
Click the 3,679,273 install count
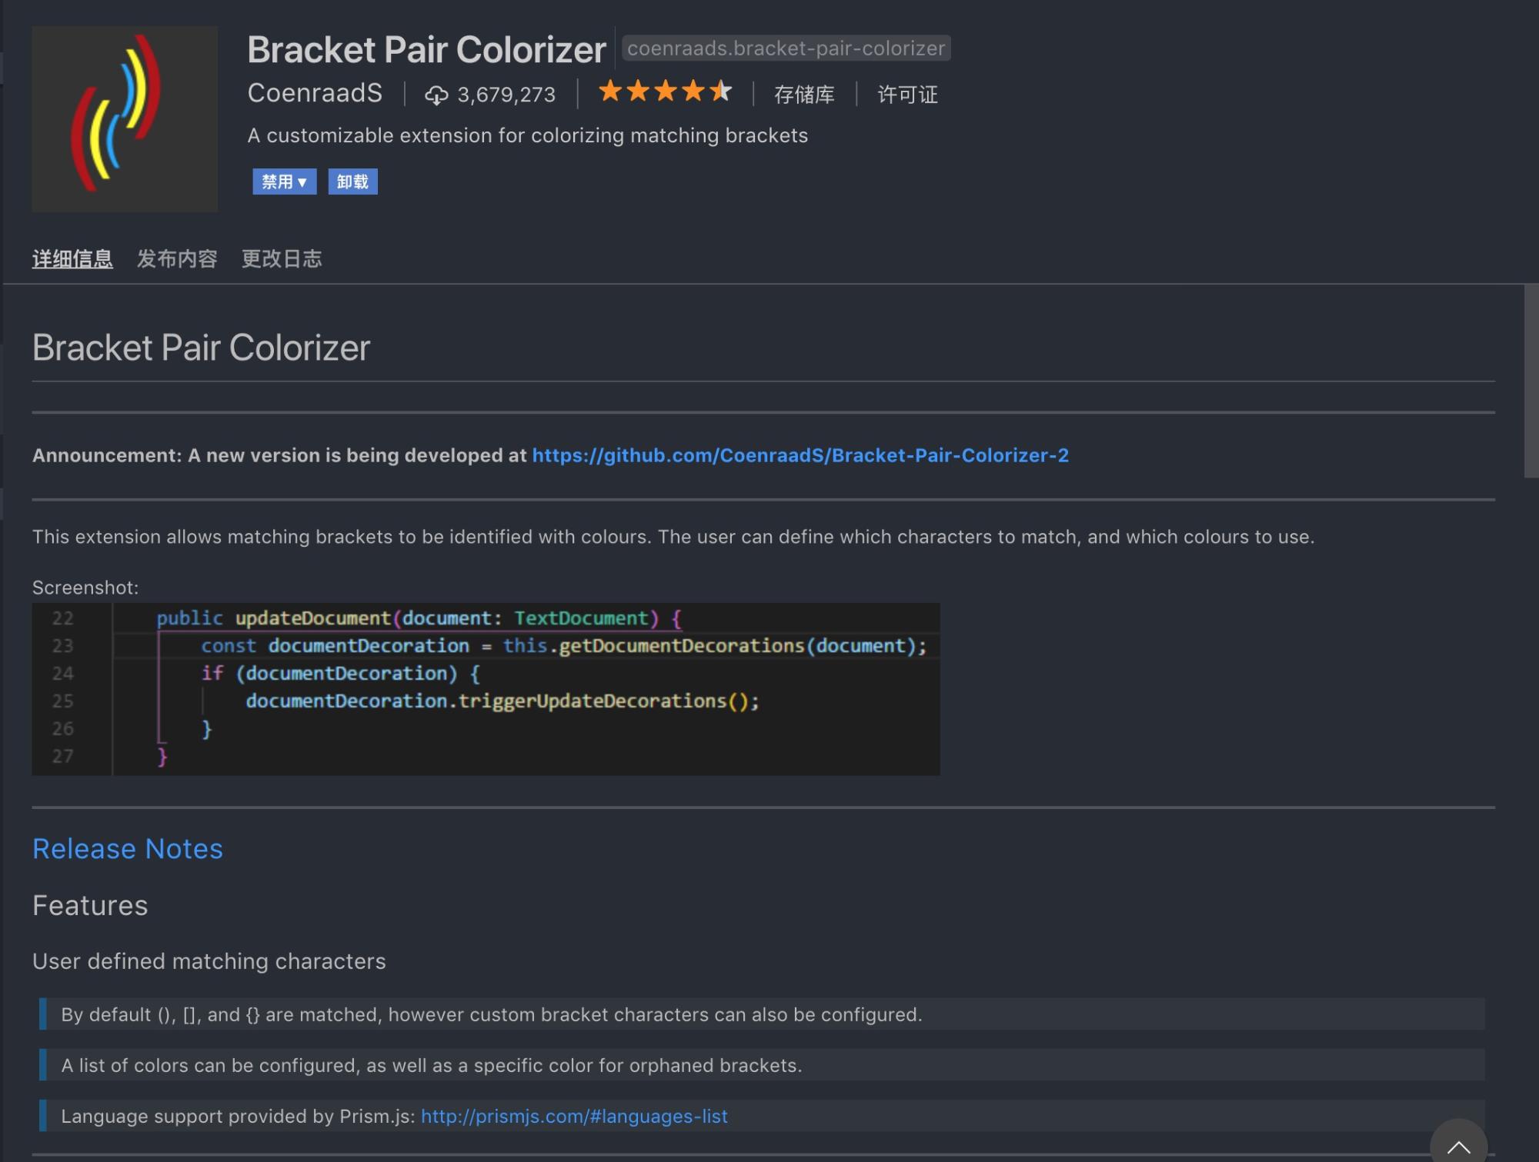pyautogui.click(x=506, y=95)
